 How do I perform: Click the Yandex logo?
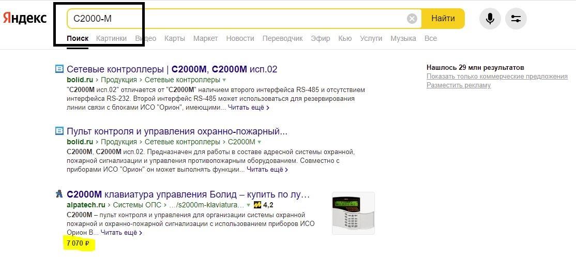(25, 19)
